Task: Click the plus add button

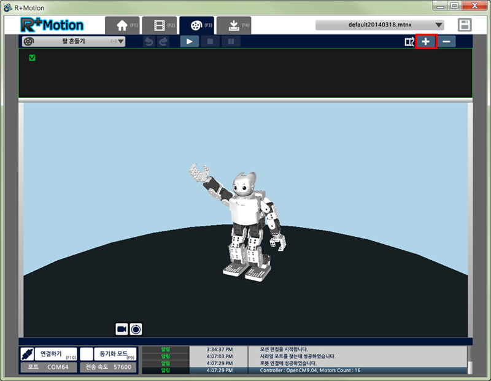Action: click(x=426, y=42)
